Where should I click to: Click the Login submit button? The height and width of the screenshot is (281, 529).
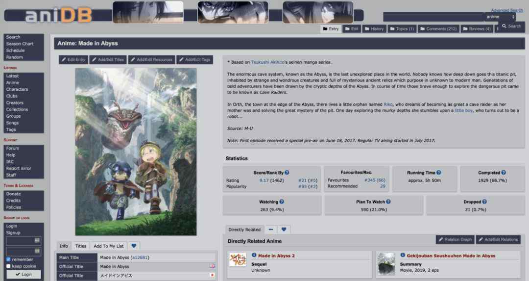(24, 274)
